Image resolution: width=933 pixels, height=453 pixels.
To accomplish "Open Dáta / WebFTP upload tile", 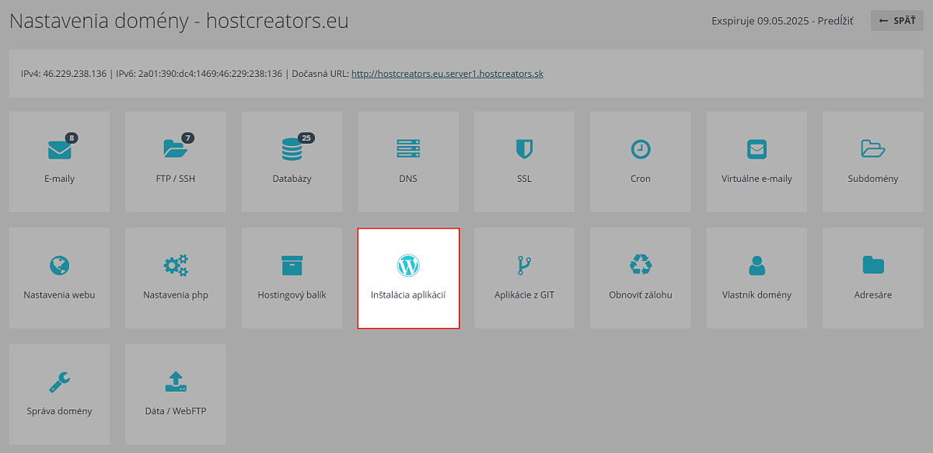I will (x=176, y=395).
